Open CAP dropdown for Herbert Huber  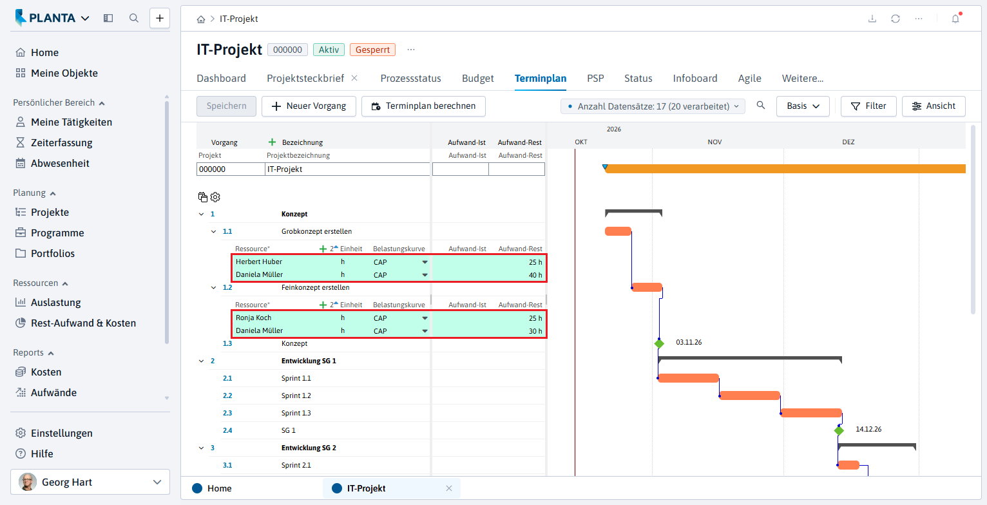click(x=425, y=262)
